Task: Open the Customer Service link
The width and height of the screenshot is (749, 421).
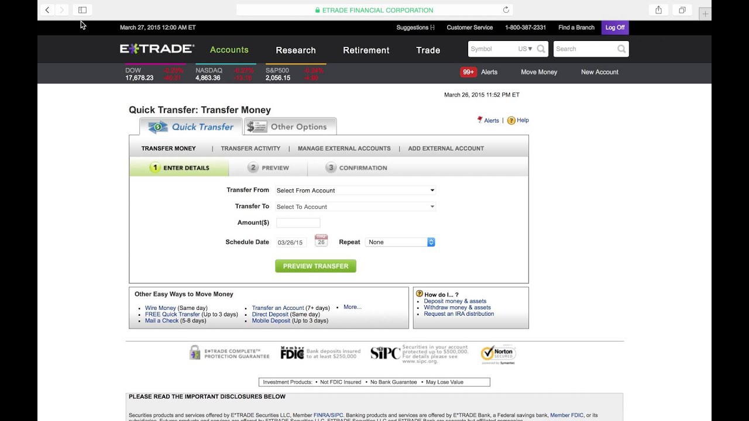Action: click(470, 27)
